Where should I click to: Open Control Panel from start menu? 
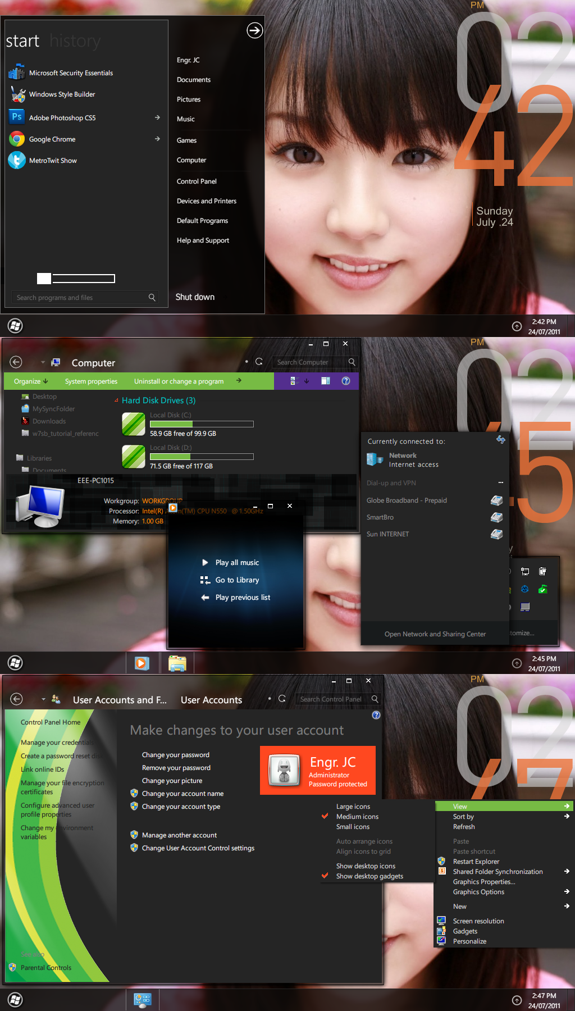[x=197, y=181]
